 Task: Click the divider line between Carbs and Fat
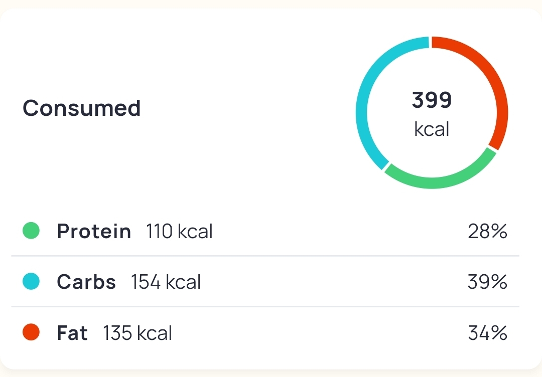point(265,306)
